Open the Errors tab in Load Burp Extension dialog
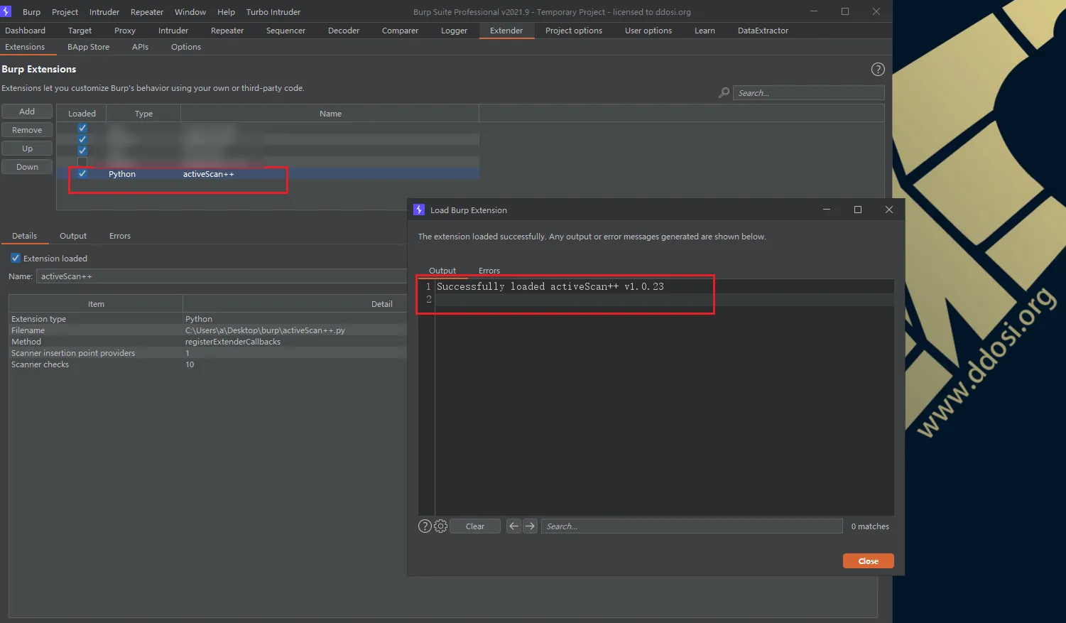This screenshot has width=1066, height=623. pos(489,271)
